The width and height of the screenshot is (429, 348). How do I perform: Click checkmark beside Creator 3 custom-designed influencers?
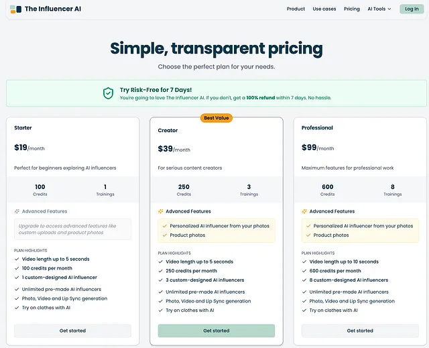point(161,280)
